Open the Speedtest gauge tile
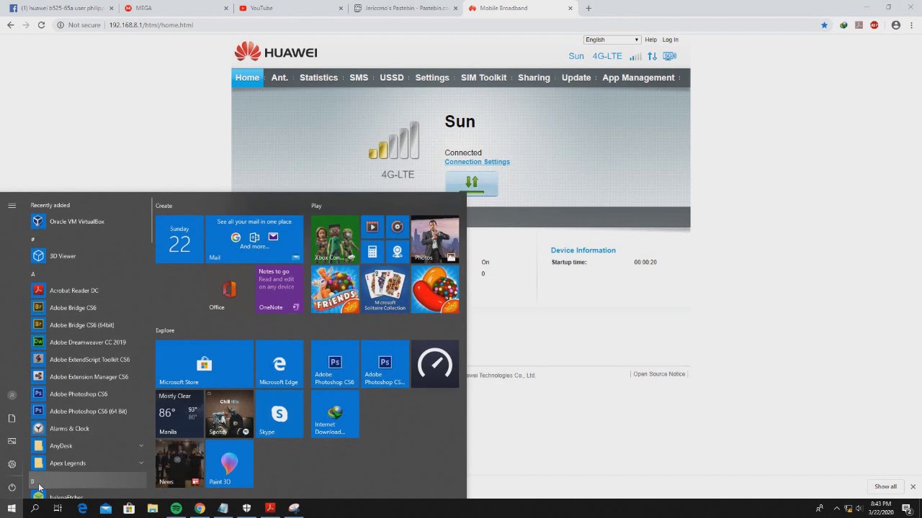 point(435,364)
